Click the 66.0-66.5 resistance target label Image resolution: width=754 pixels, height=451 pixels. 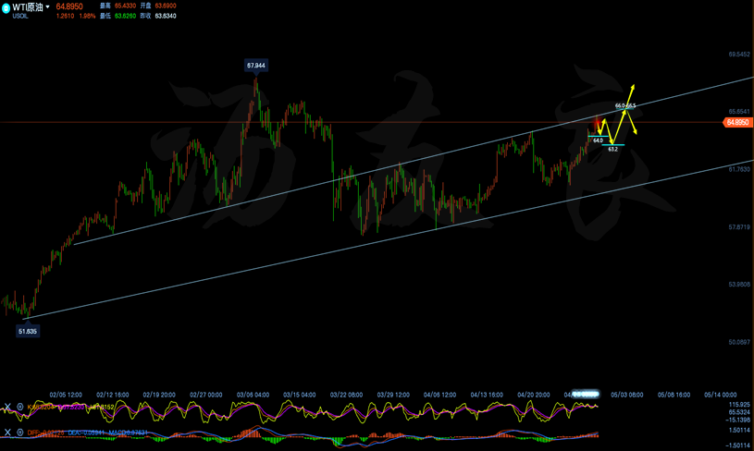[625, 106]
